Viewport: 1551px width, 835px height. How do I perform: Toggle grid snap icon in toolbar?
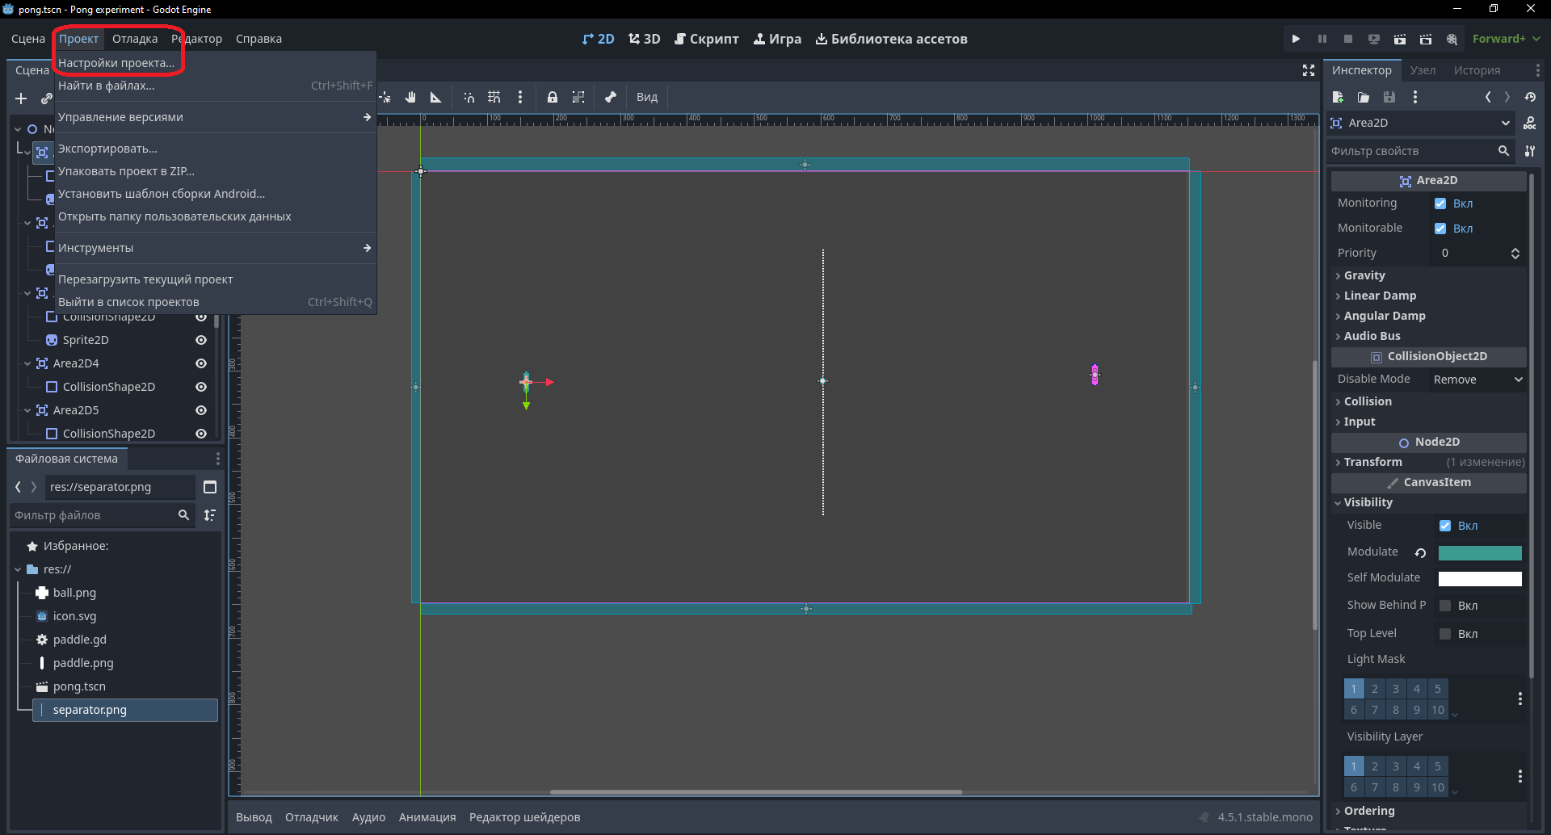pyautogui.click(x=494, y=97)
